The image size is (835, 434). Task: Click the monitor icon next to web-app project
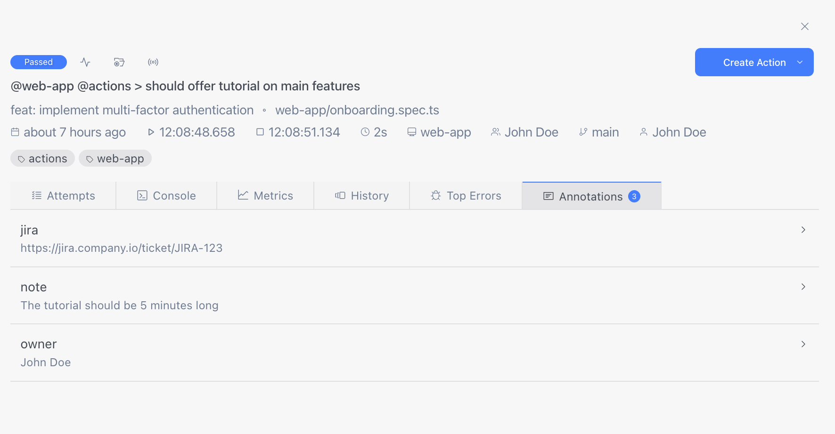pos(412,132)
